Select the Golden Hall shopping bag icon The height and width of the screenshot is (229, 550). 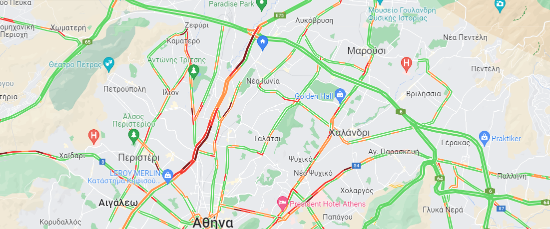(340, 95)
